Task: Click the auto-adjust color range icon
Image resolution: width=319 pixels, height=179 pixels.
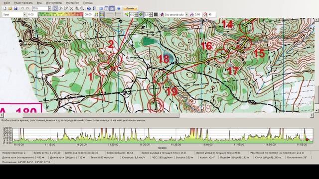Action: pyautogui.click(x=96, y=14)
